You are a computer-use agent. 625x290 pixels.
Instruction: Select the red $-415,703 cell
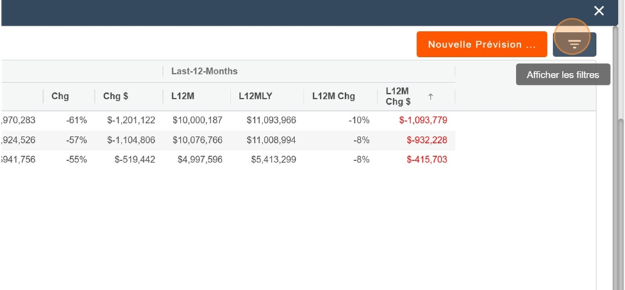click(x=426, y=160)
